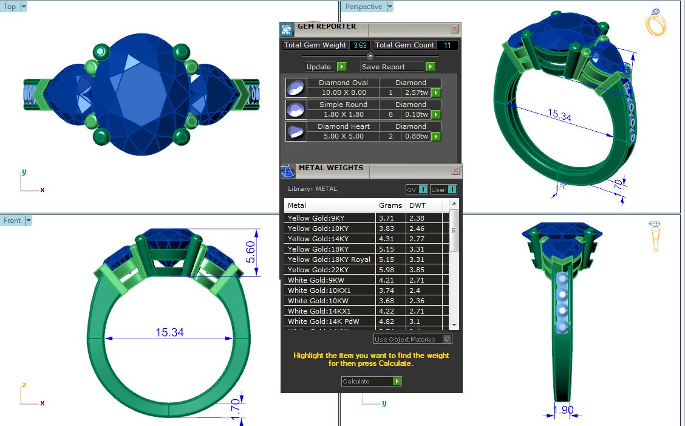
Task: Select the Yellow Gold:14KY row
Action: [328, 239]
